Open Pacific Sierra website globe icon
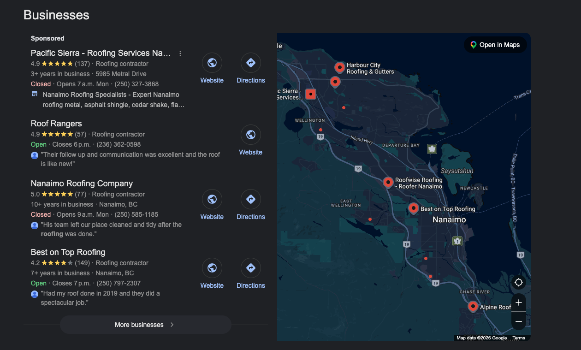 tap(212, 63)
